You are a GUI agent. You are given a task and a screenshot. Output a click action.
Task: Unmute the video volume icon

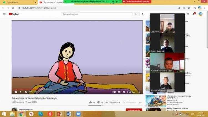(26, 92)
